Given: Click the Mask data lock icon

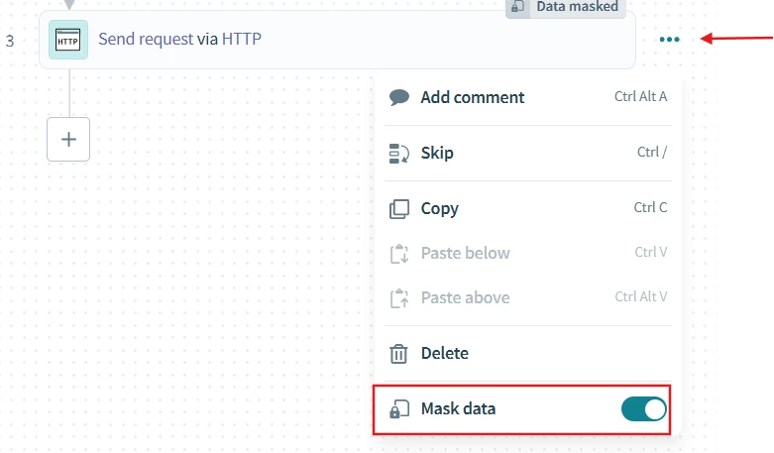Looking at the screenshot, I should click(399, 408).
